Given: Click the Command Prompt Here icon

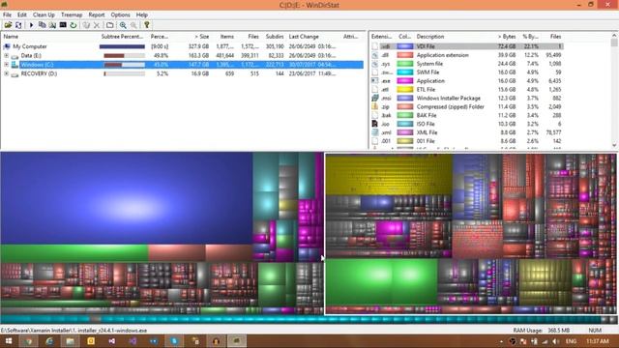Looking at the screenshot, I should click(63, 25).
